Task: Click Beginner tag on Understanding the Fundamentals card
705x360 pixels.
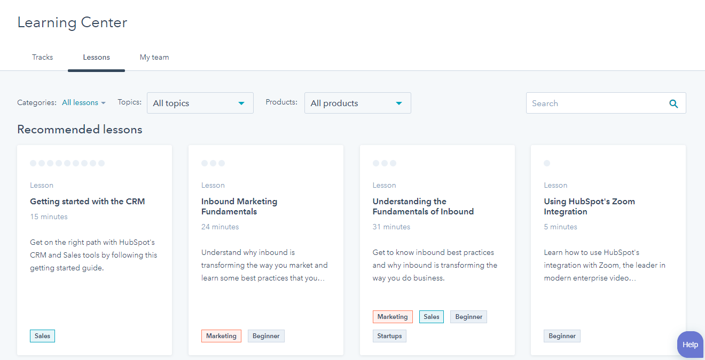Action: coord(469,317)
